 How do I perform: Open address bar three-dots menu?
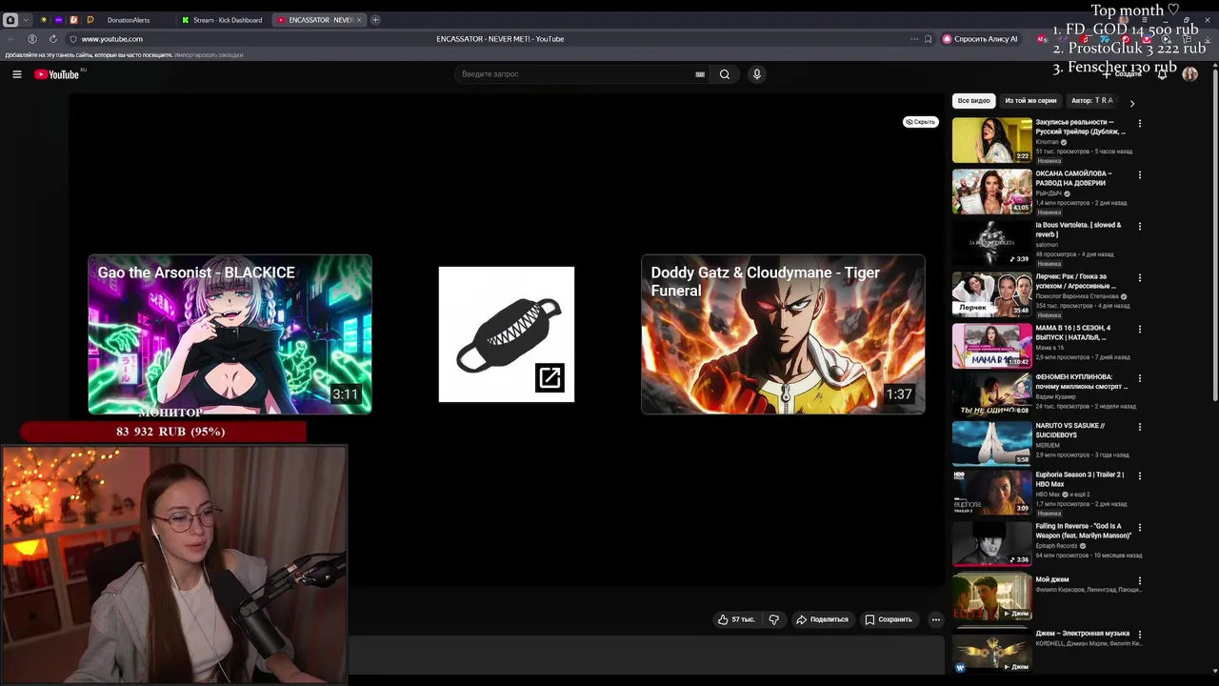tap(914, 39)
